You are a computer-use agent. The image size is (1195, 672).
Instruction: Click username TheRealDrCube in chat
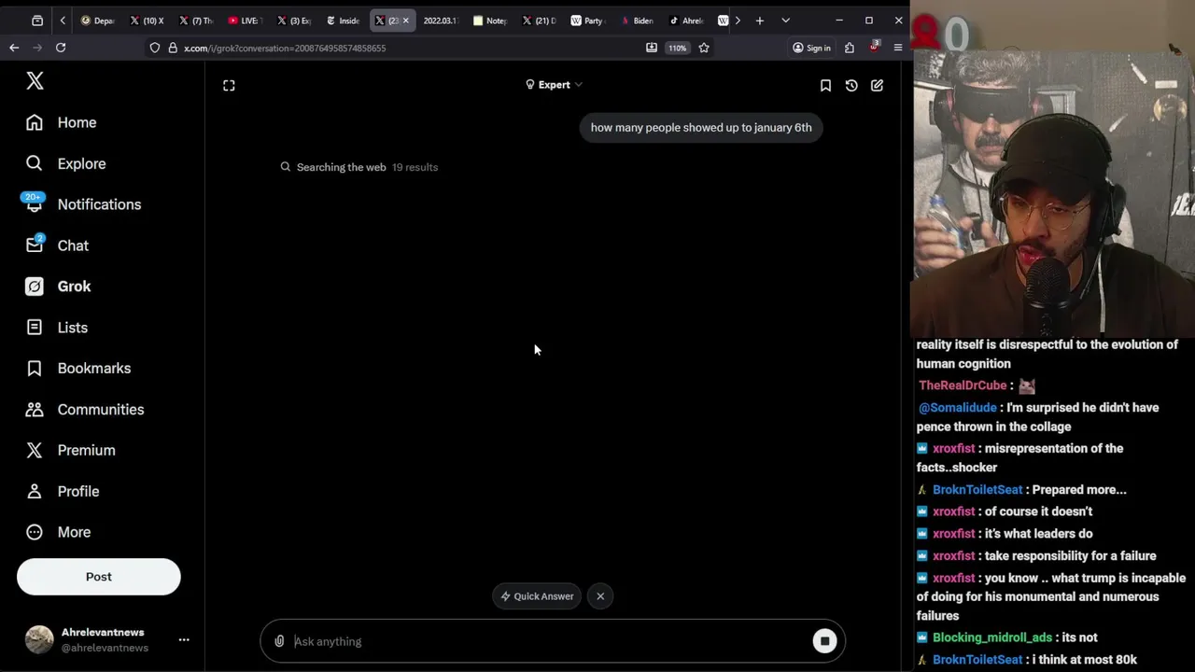tap(963, 385)
